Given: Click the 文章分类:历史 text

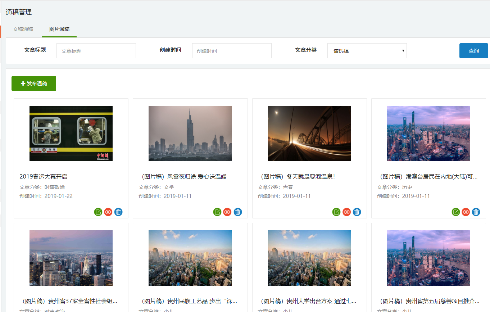Looking at the screenshot, I should pyautogui.click(x=395, y=187).
